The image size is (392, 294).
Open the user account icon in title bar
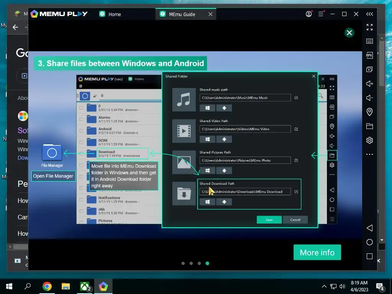(309, 14)
